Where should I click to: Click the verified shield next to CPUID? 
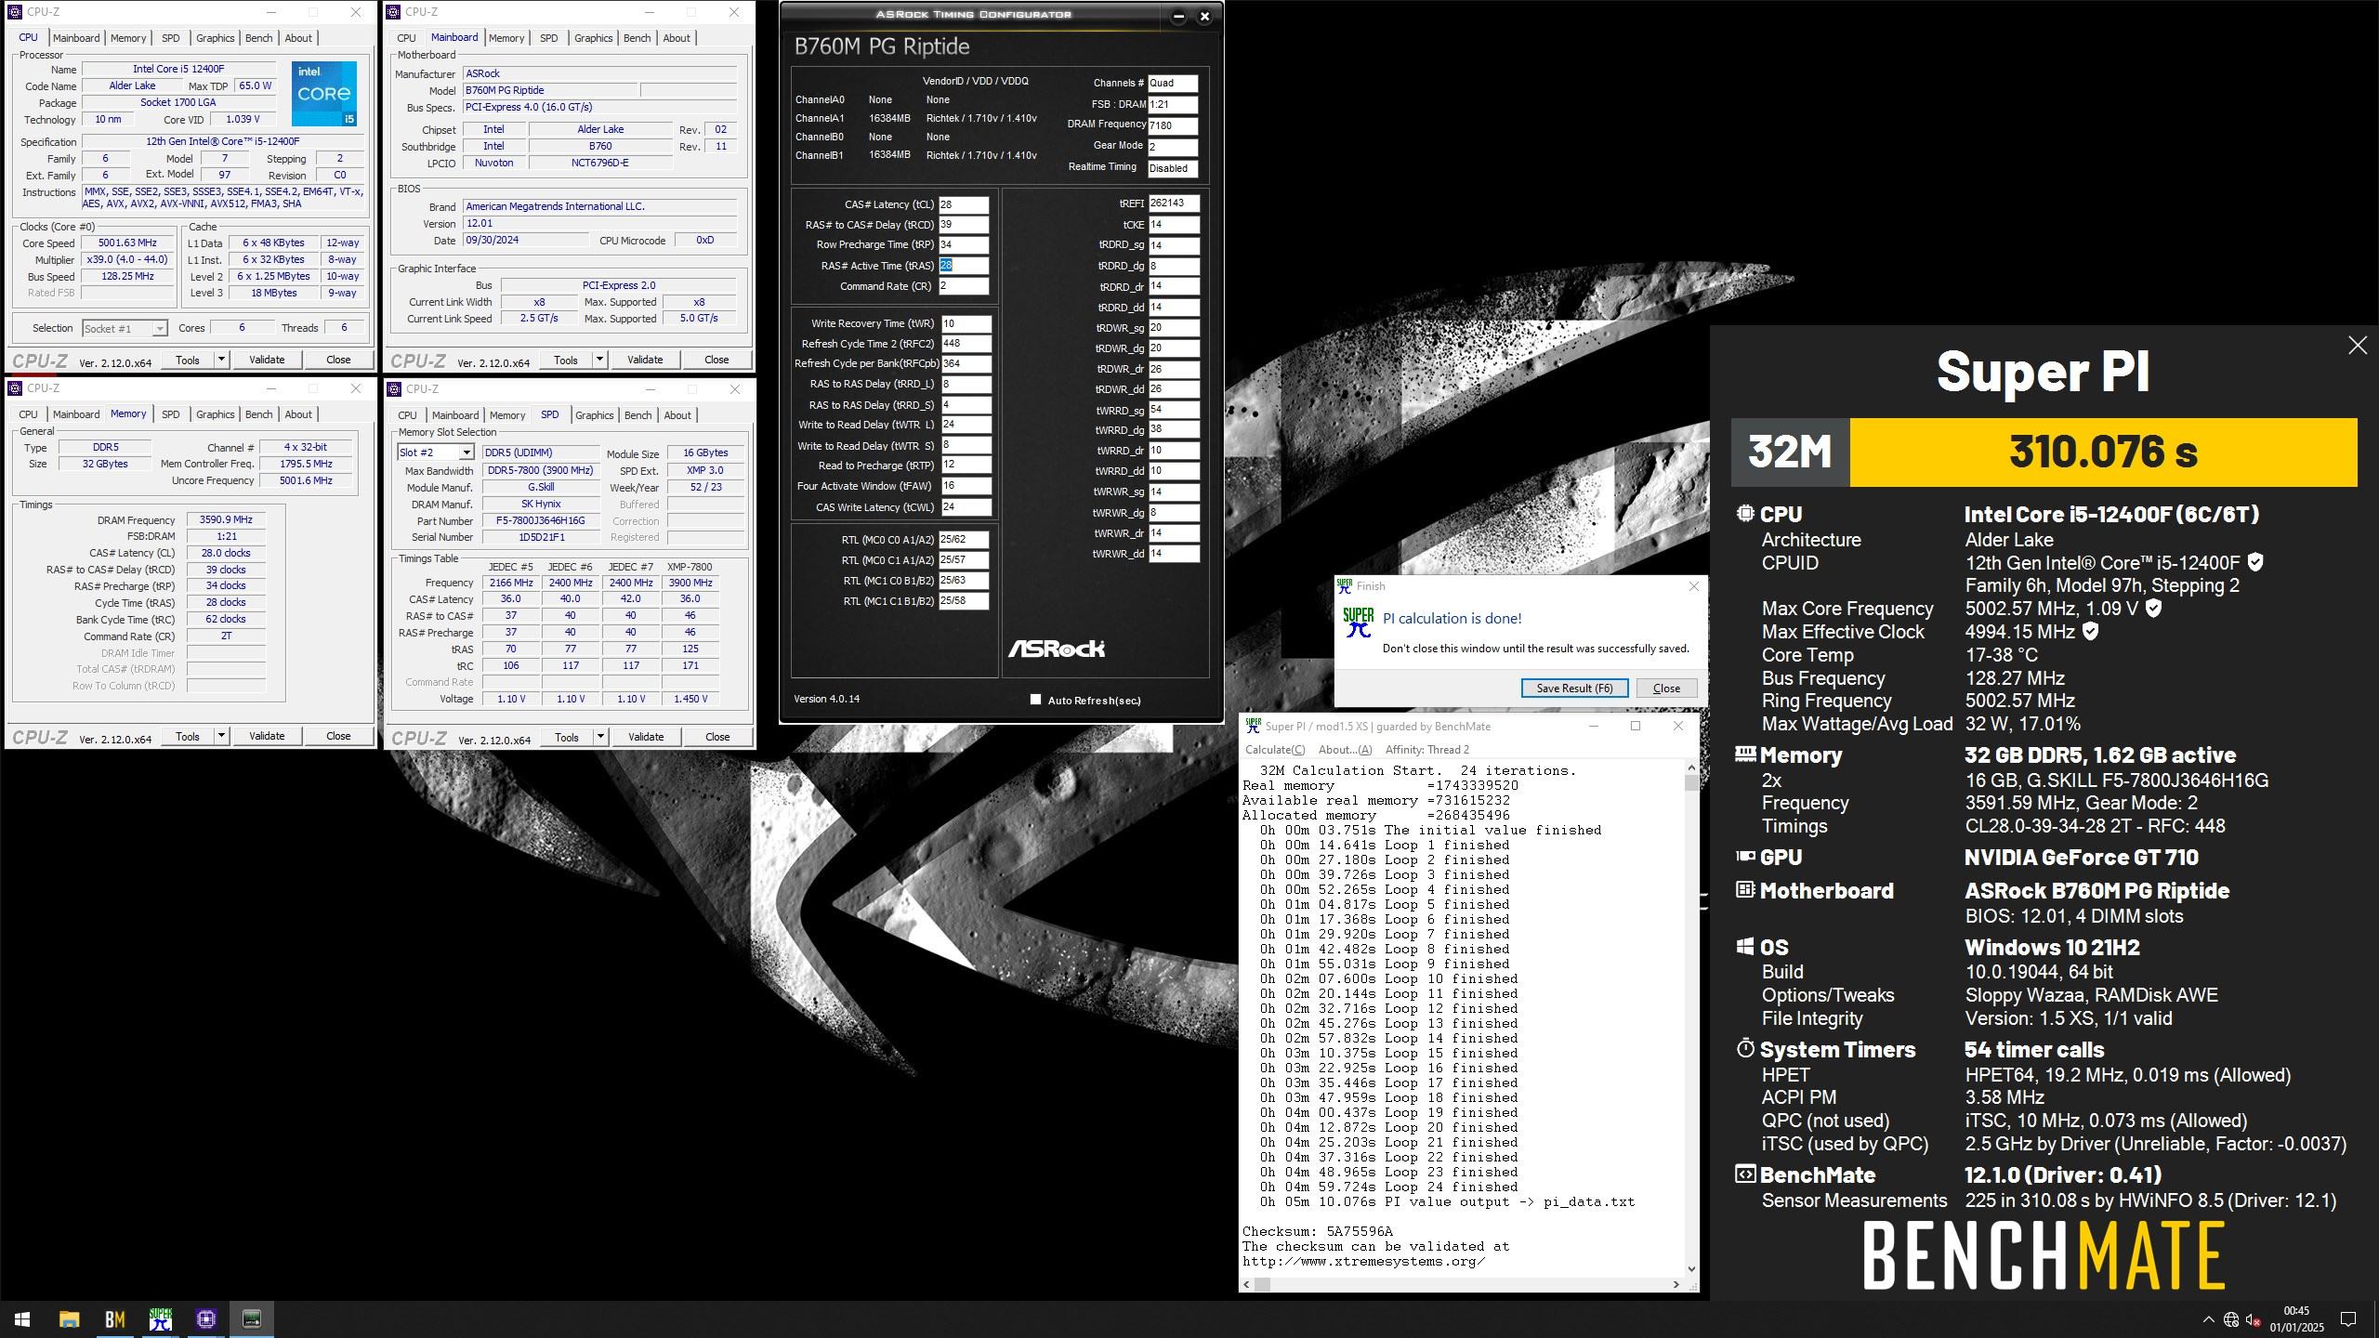point(2255,562)
